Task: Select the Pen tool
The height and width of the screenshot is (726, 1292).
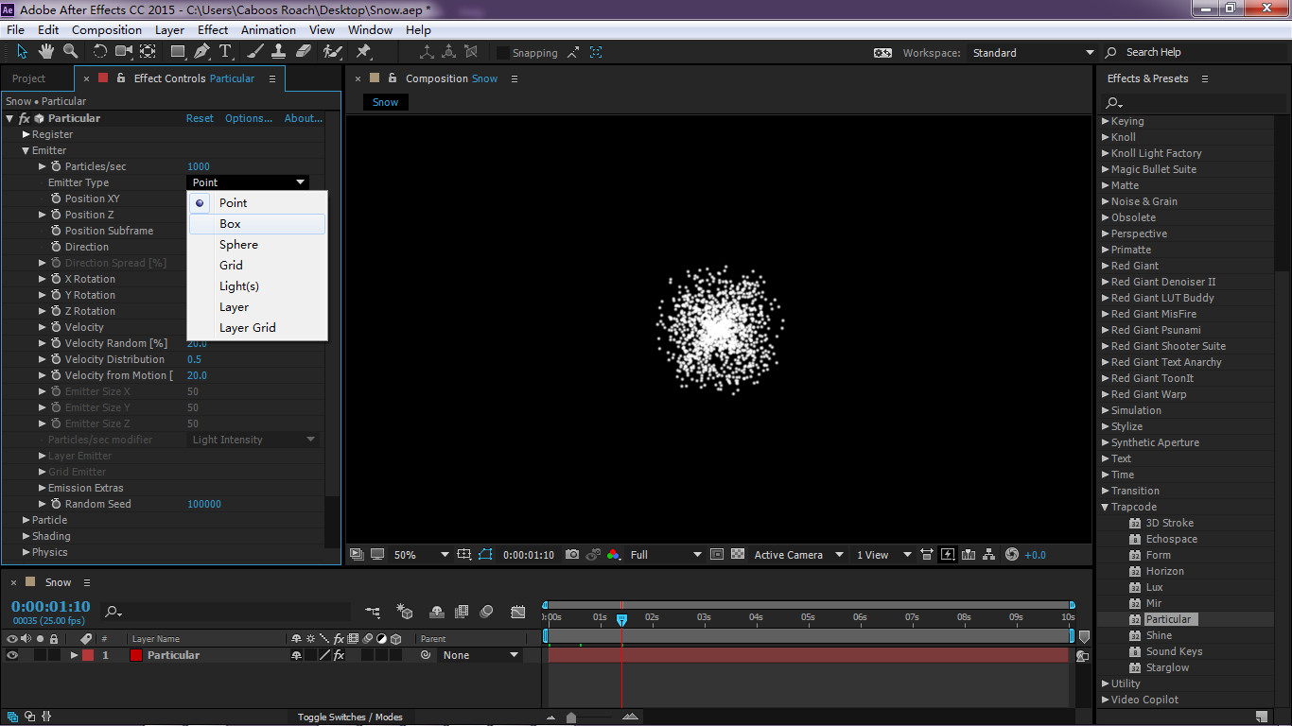Action: 202,52
